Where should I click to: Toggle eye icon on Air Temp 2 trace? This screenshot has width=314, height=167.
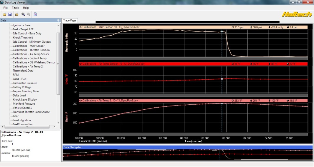80,101
